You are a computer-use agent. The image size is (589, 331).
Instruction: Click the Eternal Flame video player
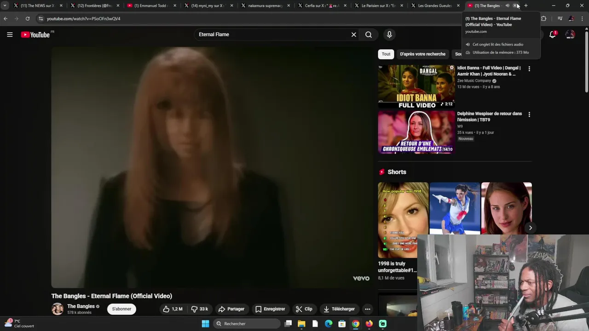click(212, 168)
